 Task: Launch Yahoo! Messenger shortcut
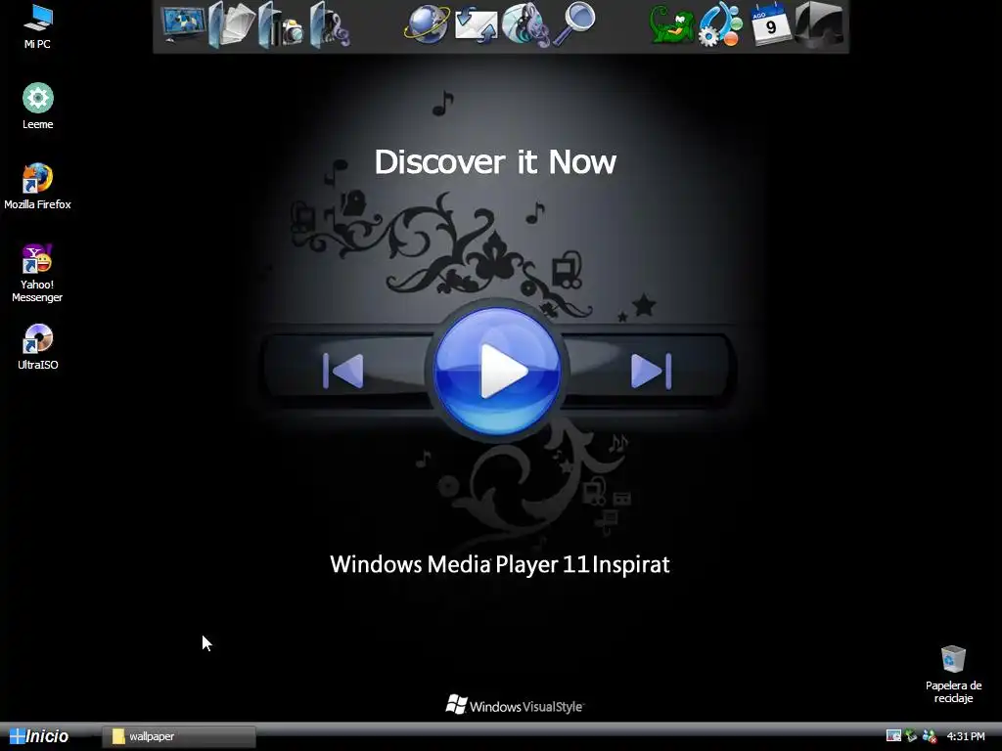[37, 273]
